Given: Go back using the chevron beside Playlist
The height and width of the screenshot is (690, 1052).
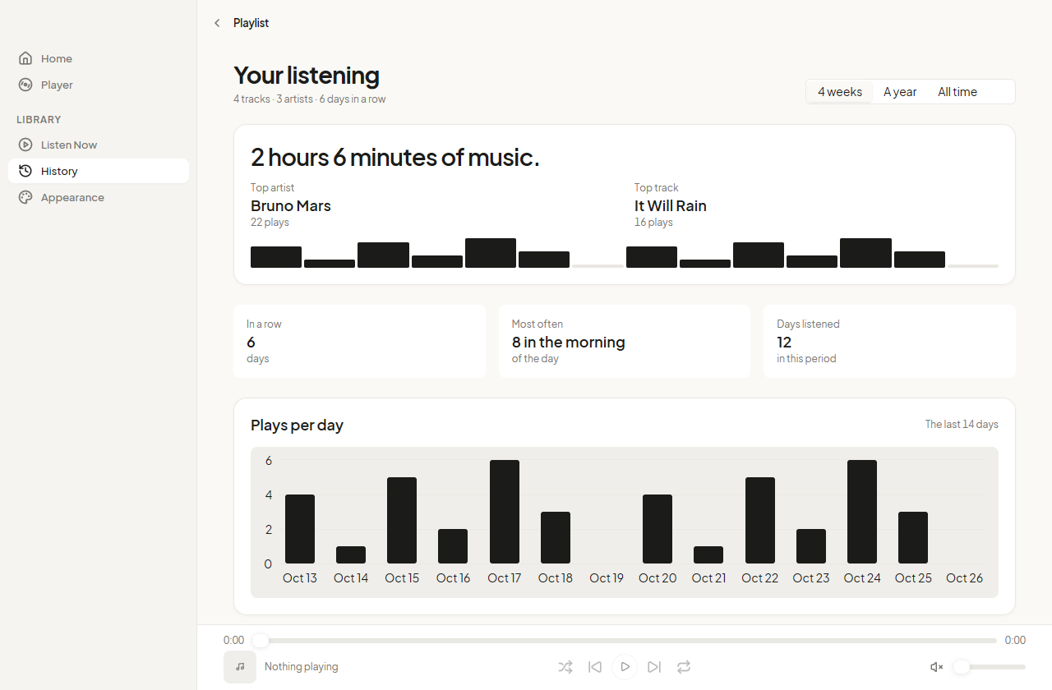Looking at the screenshot, I should 217,23.
